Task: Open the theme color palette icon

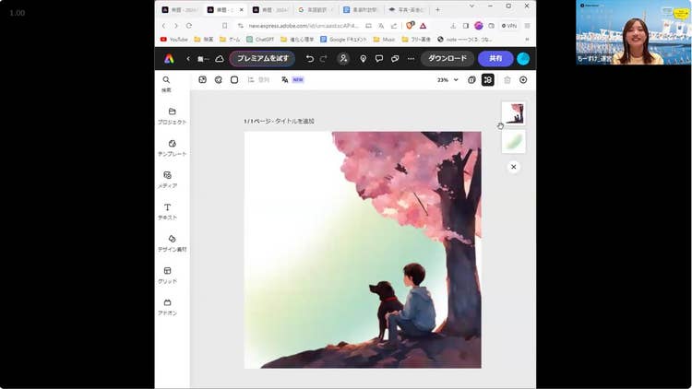Action: click(219, 80)
